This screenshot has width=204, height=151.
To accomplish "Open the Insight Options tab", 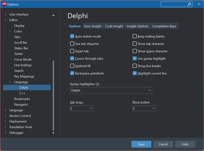I will click(x=138, y=26).
